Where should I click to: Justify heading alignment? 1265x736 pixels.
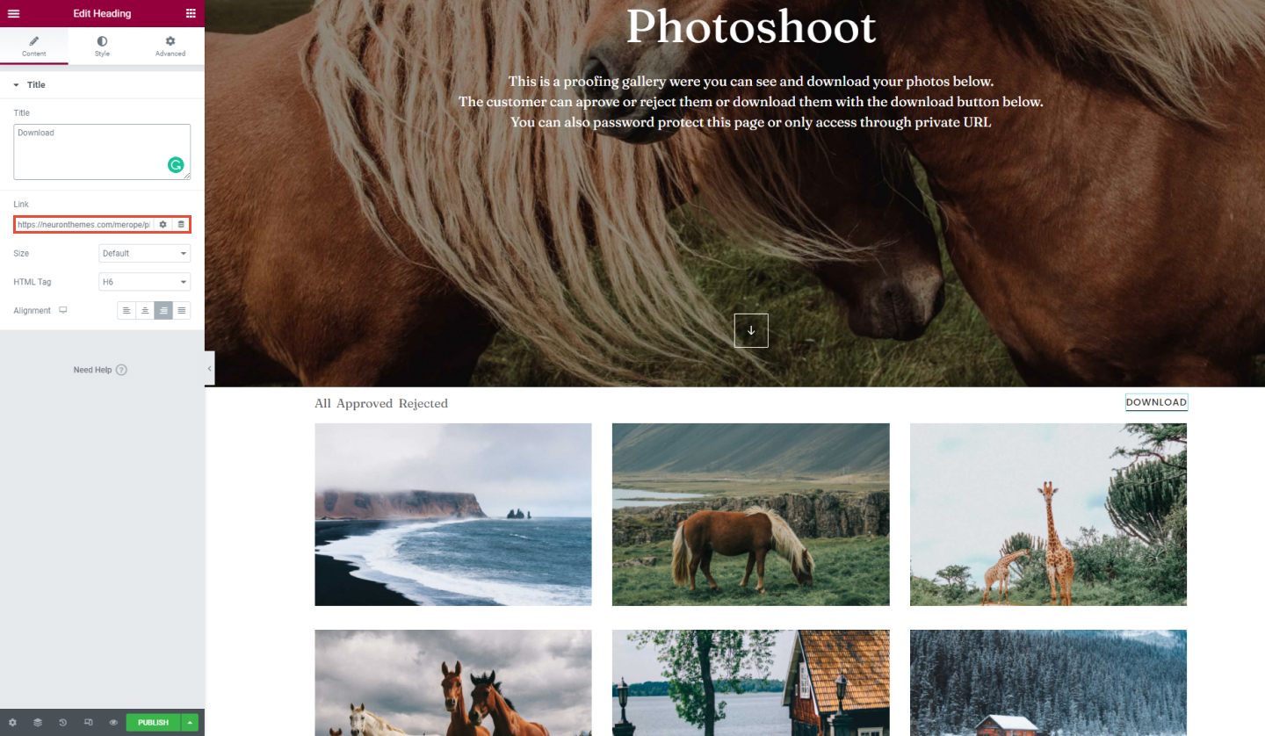182,310
